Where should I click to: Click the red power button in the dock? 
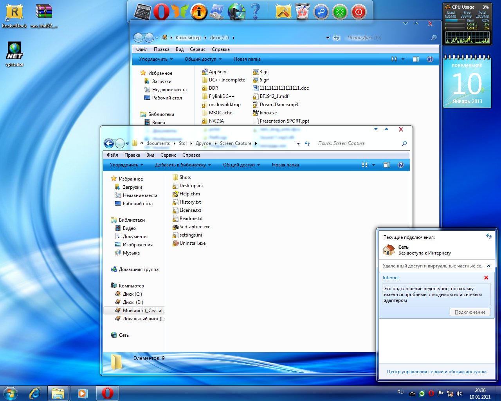click(x=358, y=12)
